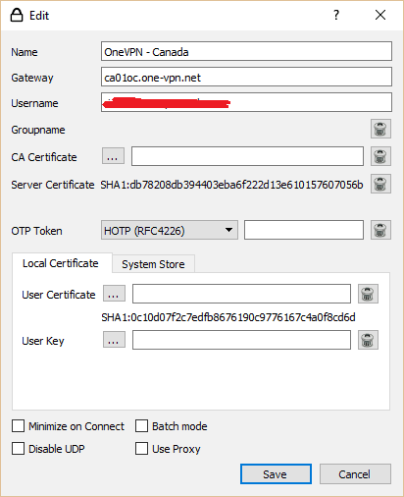Focus the User Key path field
This screenshot has width=404, height=497.
point(241,340)
